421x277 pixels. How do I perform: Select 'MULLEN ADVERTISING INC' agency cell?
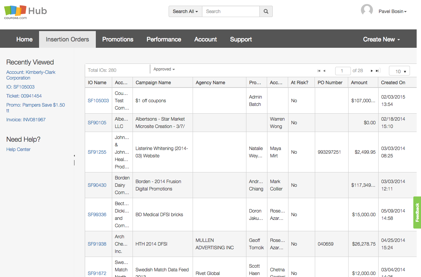(219, 244)
